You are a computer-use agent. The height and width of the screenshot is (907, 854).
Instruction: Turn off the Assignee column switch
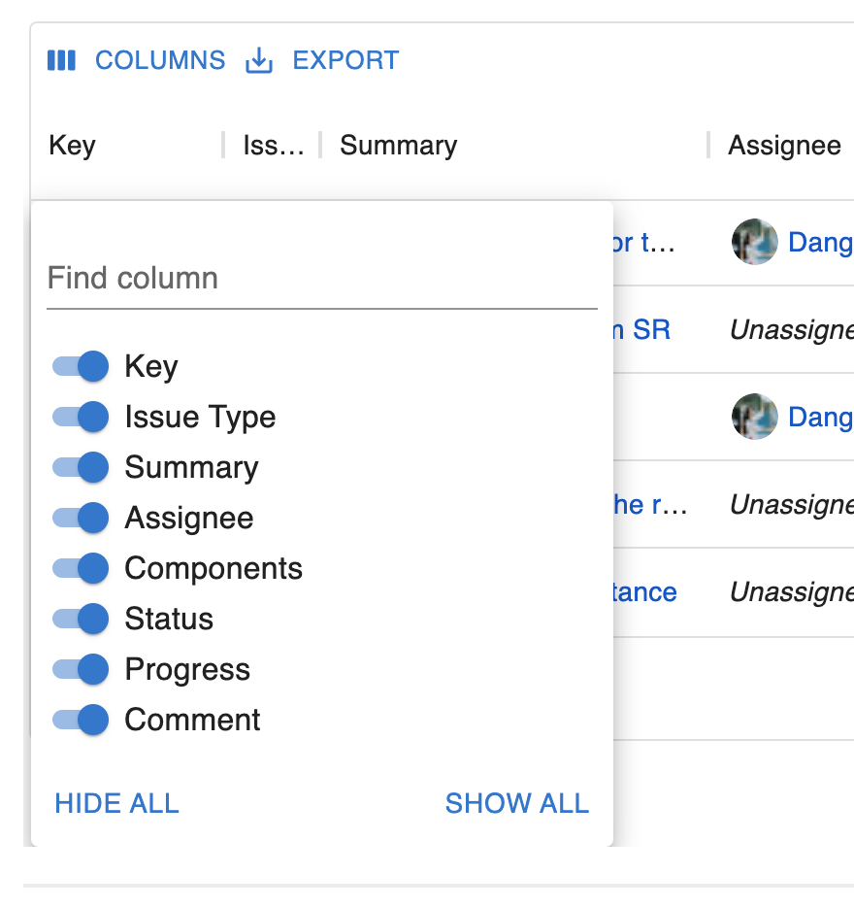coord(81,518)
